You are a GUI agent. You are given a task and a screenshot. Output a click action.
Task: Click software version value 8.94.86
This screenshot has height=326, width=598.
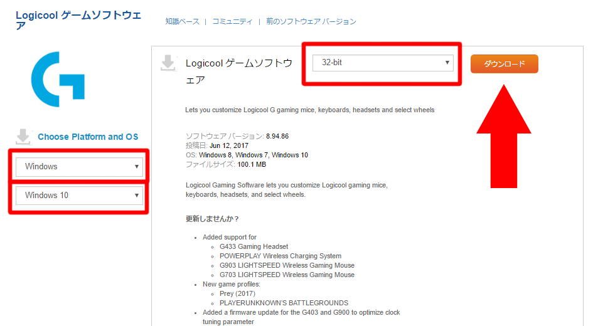click(x=277, y=136)
